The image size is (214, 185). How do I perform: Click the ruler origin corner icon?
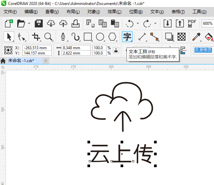[3, 67]
